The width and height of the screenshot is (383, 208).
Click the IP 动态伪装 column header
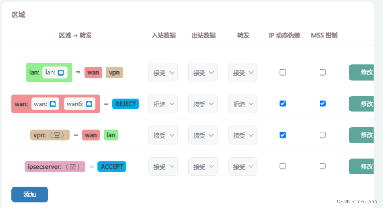click(284, 36)
